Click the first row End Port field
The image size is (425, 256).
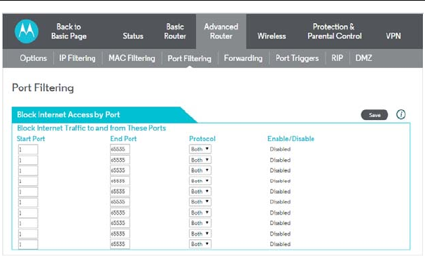click(x=120, y=149)
